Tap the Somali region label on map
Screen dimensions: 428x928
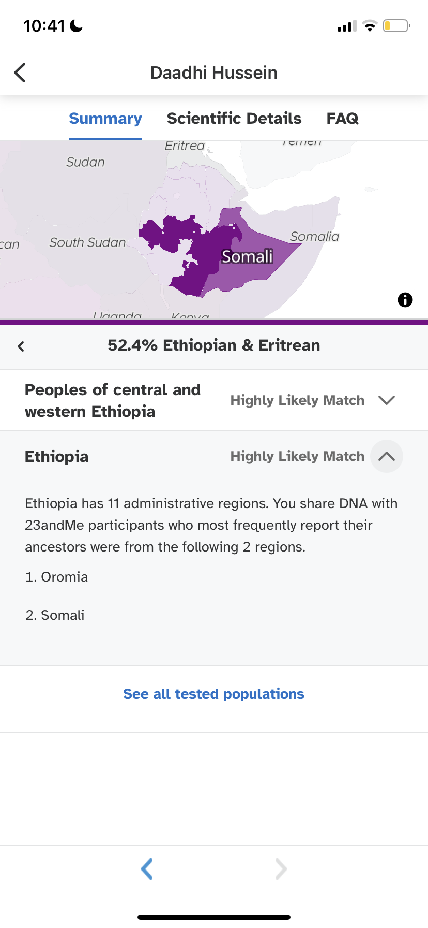[247, 256]
